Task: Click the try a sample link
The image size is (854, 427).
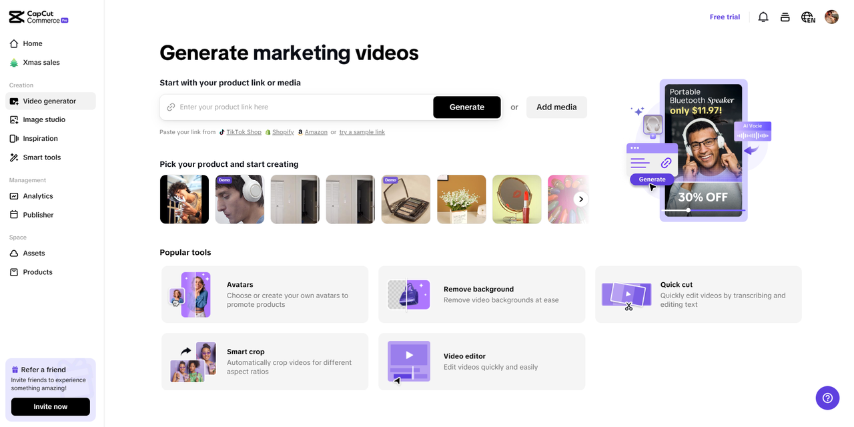Action: coord(362,132)
